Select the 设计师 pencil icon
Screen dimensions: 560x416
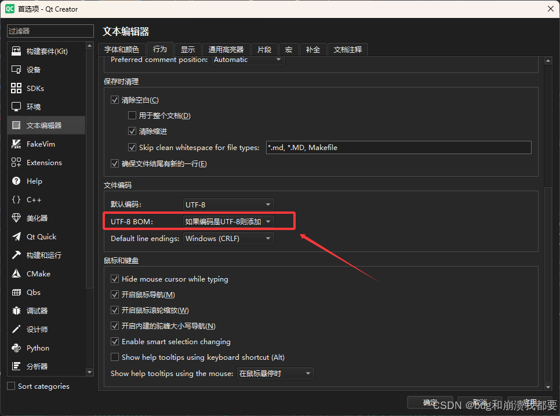16,329
